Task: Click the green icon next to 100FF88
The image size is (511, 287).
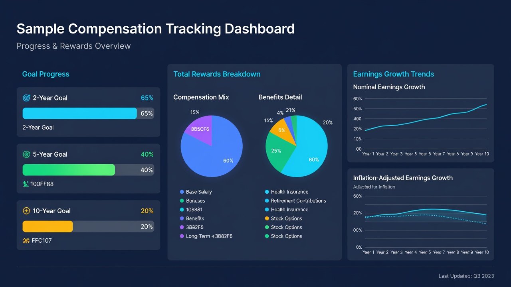Action: coord(26,184)
